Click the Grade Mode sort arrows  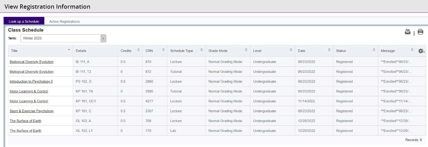coord(246,50)
